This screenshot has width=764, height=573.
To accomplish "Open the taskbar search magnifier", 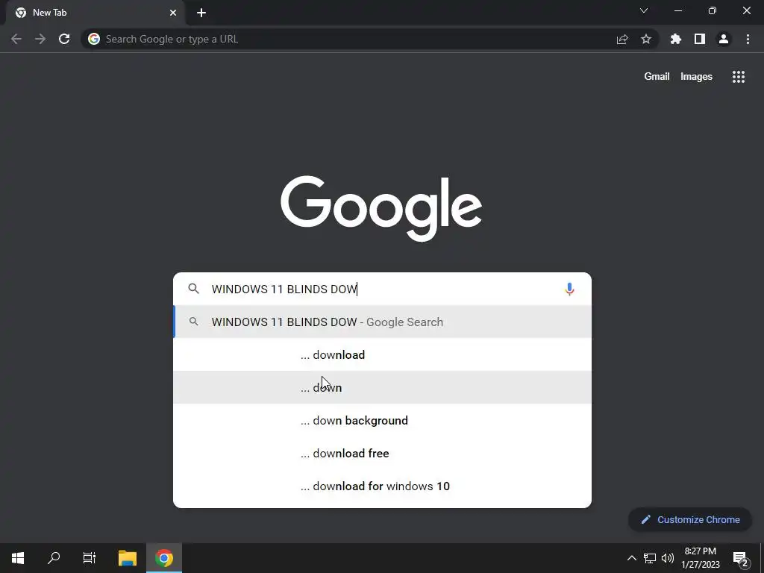I will pyautogui.click(x=54, y=558).
